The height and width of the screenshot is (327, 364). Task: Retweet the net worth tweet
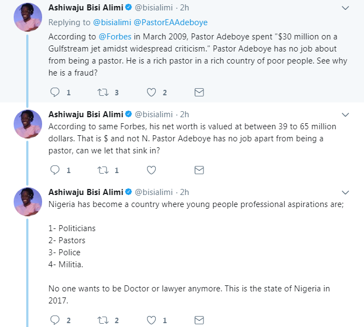click(x=103, y=170)
